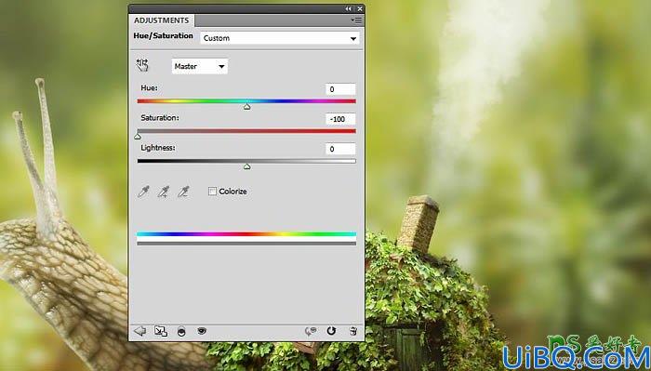Enable the Colorize checkbox
The height and width of the screenshot is (371, 651).
(212, 192)
